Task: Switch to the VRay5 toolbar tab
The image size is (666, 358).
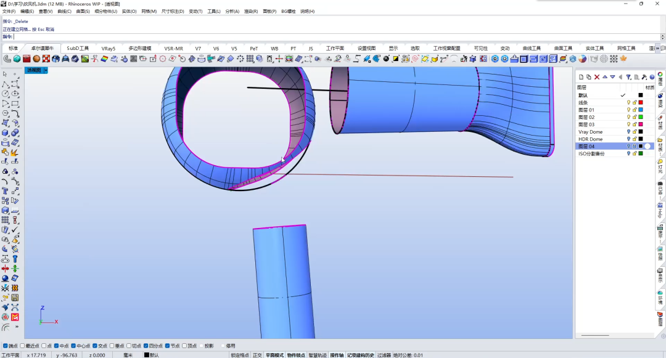Action: pos(109,48)
